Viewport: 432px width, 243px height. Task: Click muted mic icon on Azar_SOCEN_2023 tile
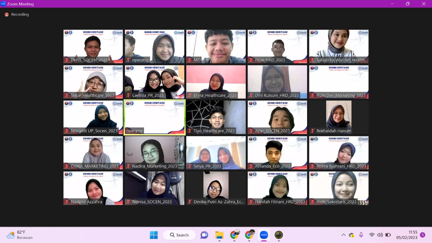(251, 131)
